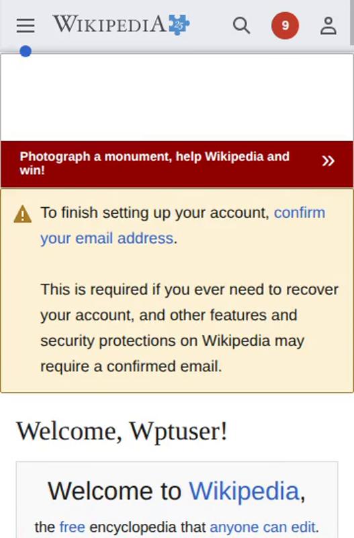354x538 pixels.
Task: Click the yellow warning triangle icon
Action: (23, 214)
